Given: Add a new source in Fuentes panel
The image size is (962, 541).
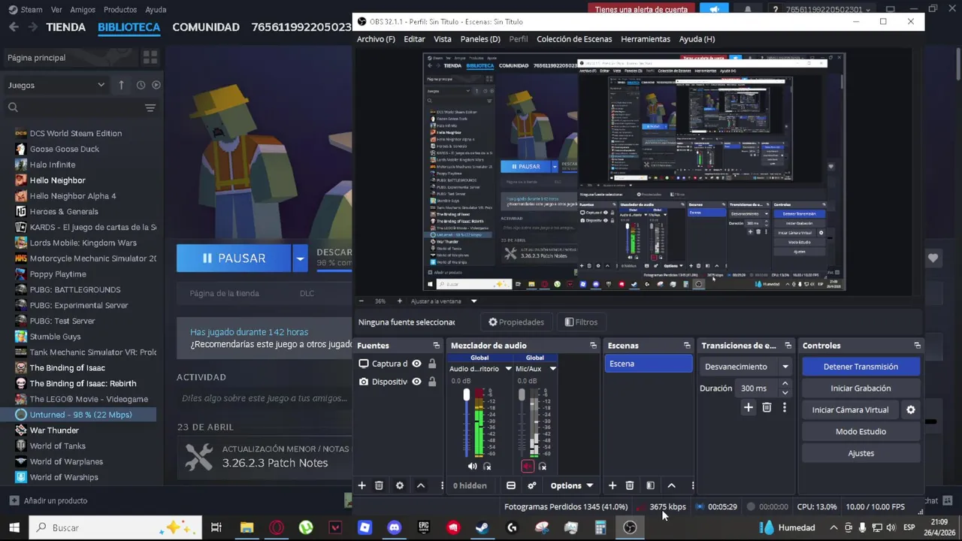Looking at the screenshot, I should [362, 485].
